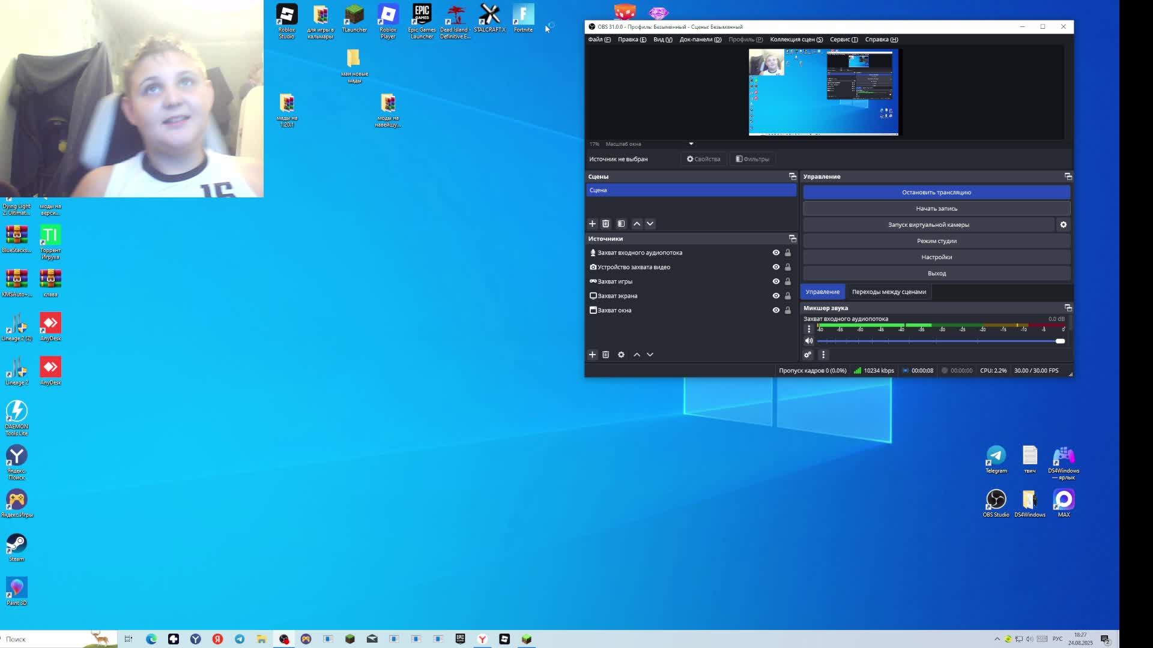This screenshot has height=648, width=1153.
Task: Click Остановить трансляцию button
Action: [x=936, y=193]
